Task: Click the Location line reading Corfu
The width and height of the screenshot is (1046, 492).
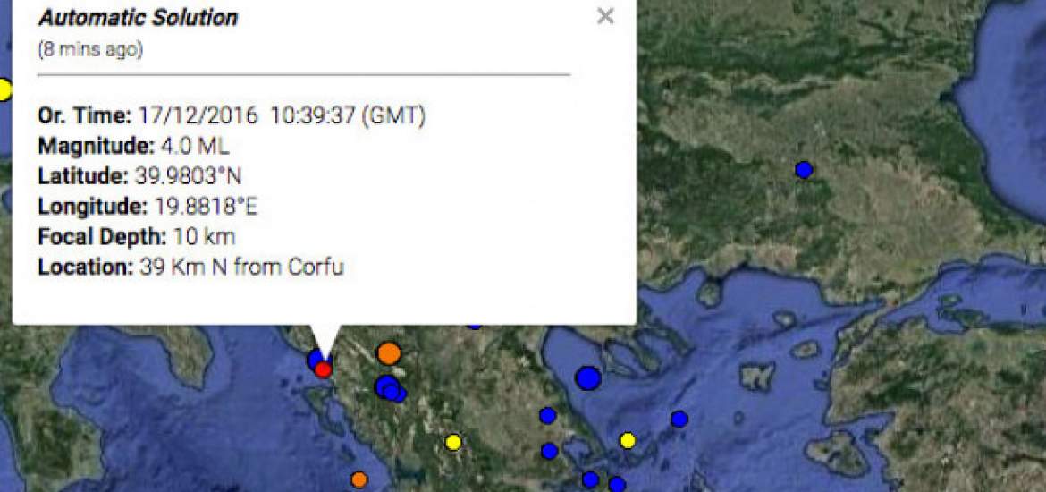Action: 190,267
